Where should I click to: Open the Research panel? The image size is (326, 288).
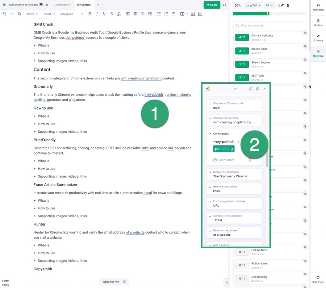[x=318, y=7]
